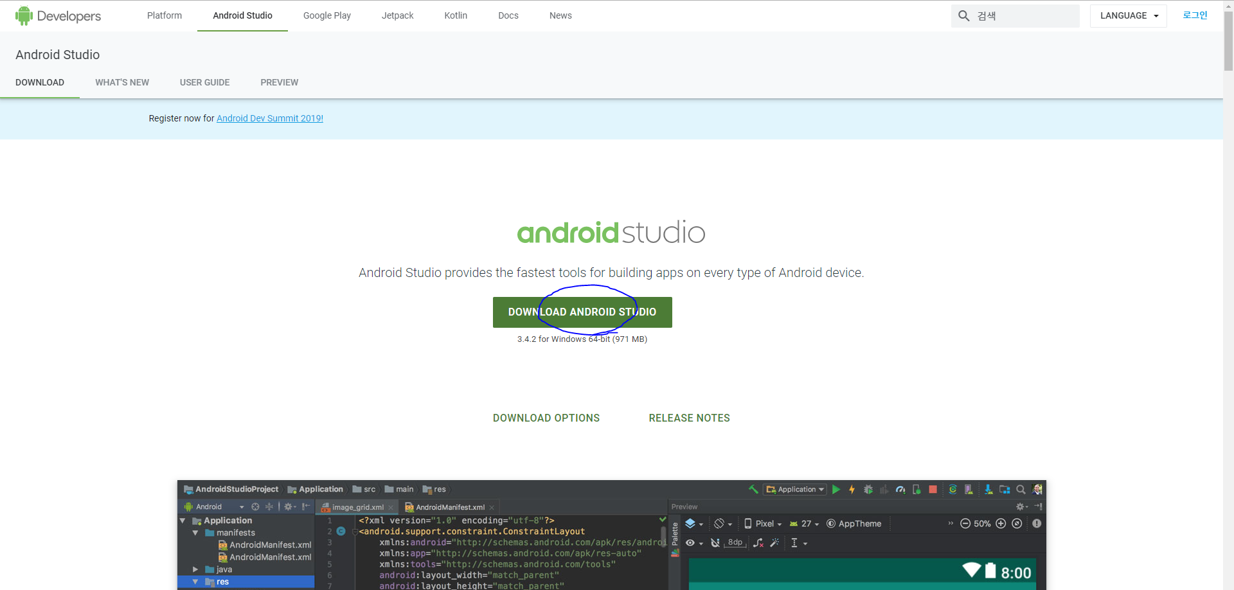Click the '3.4.2 for Windows 64-bit (971 MB)' text

[582, 339]
